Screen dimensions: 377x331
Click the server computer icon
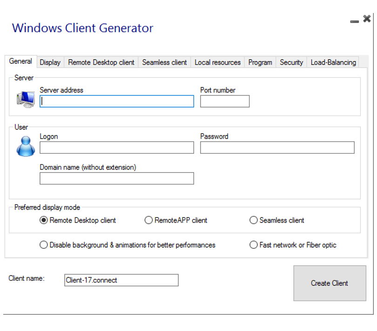(x=25, y=99)
